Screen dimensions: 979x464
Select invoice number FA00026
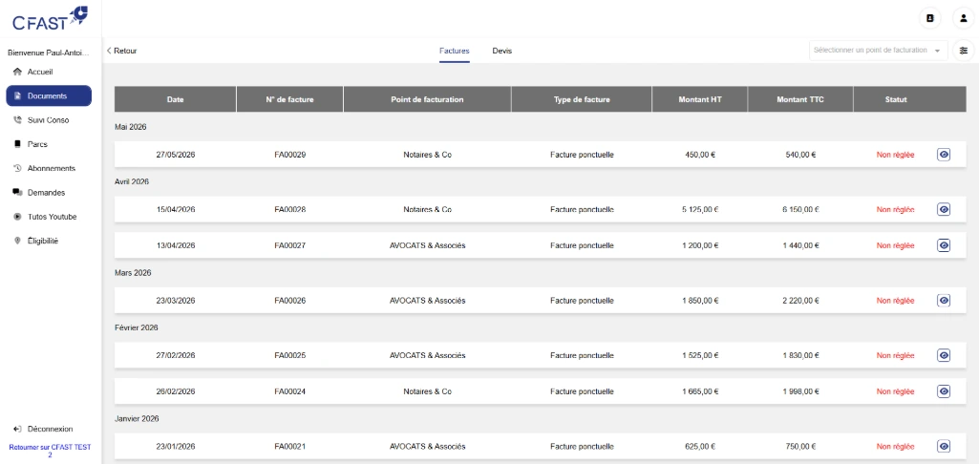[x=289, y=301]
